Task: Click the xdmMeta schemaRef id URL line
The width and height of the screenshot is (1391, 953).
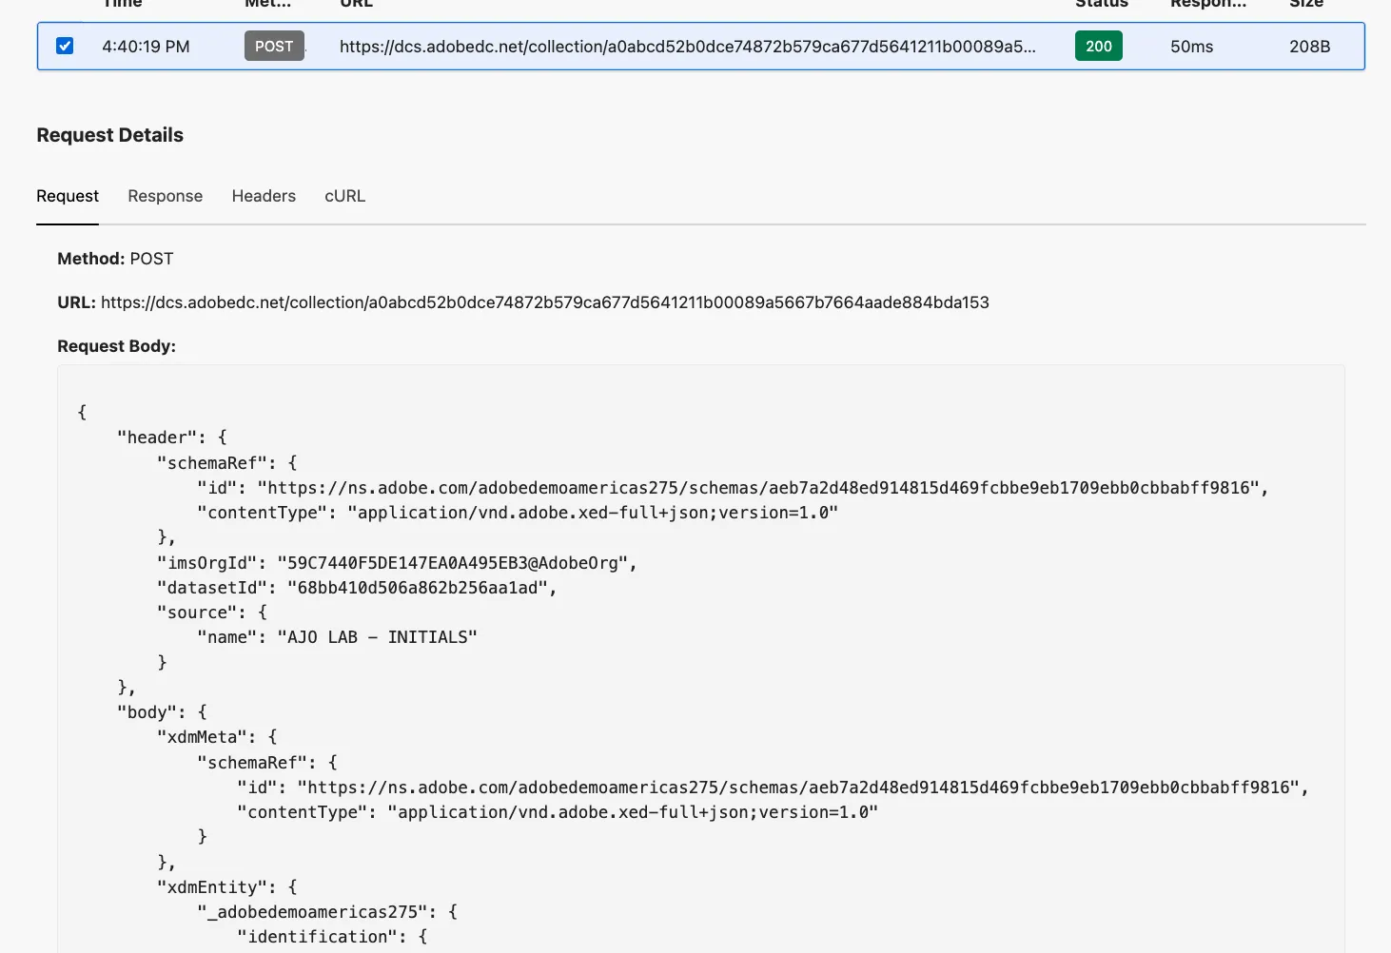Action: pyautogui.click(x=773, y=788)
